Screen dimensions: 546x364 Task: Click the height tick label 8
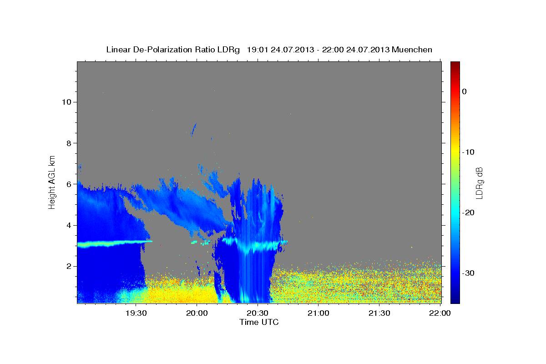pos(68,143)
